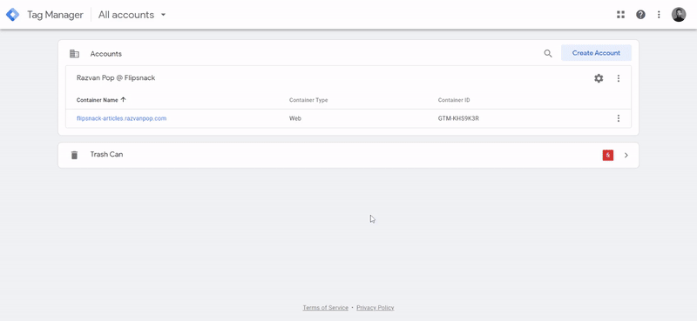Click the Tag Manager logo icon

pos(12,15)
